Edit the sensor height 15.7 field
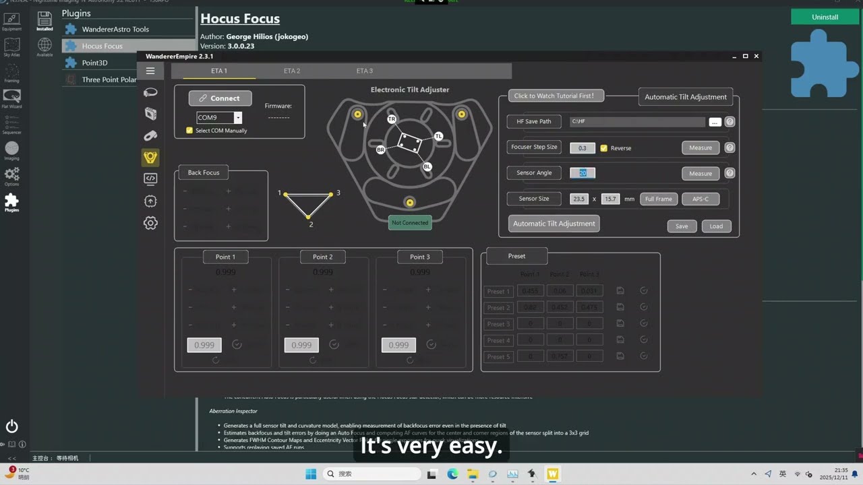The height and width of the screenshot is (485, 863). click(610, 199)
